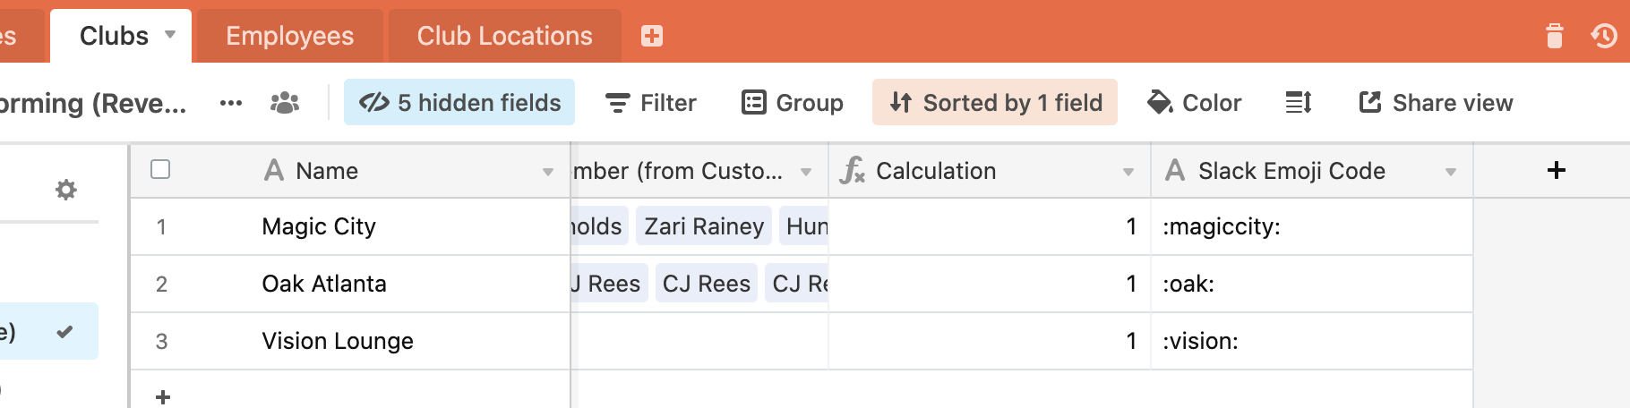The image size is (1630, 408).
Task: Switch to the Club Locations tab
Action: point(504,36)
